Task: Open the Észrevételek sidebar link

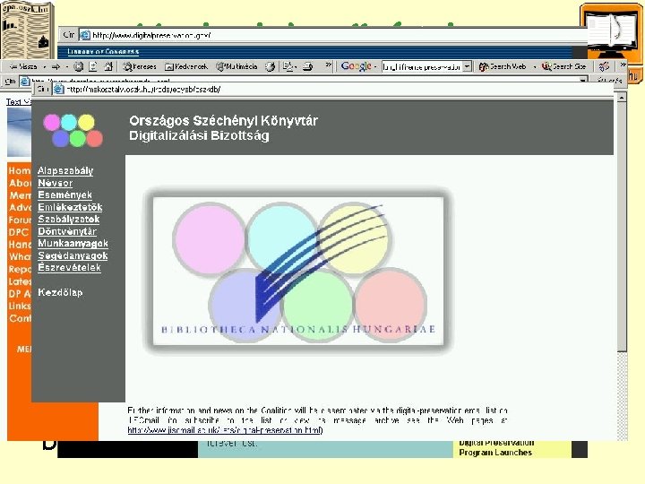Action: [69, 267]
